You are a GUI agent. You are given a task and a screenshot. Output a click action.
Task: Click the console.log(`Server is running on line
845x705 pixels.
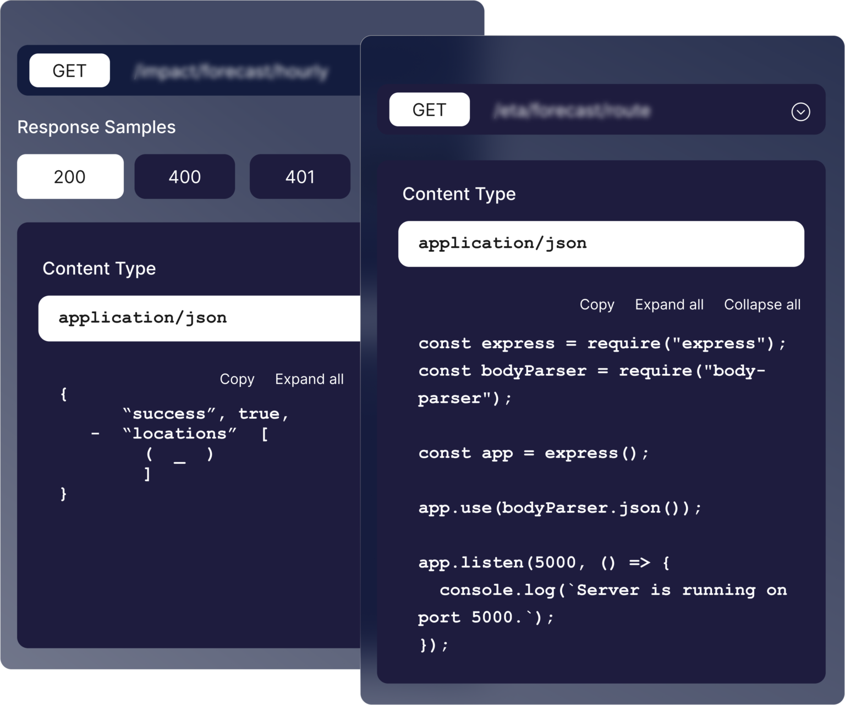(x=613, y=590)
